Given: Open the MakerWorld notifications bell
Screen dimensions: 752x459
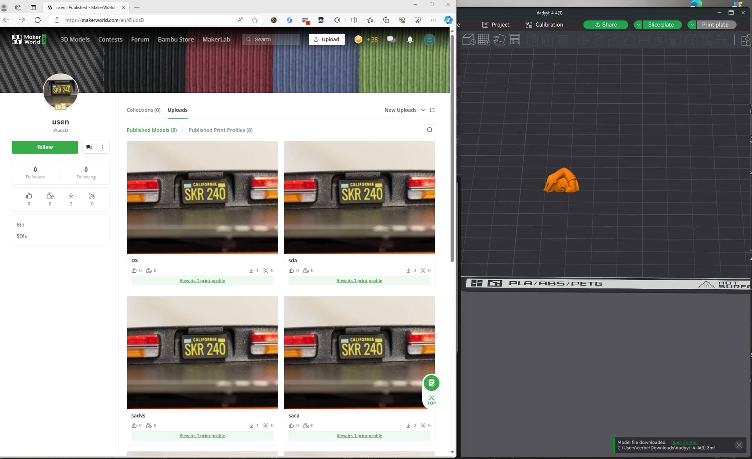Looking at the screenshot, I should coord(410,39).
